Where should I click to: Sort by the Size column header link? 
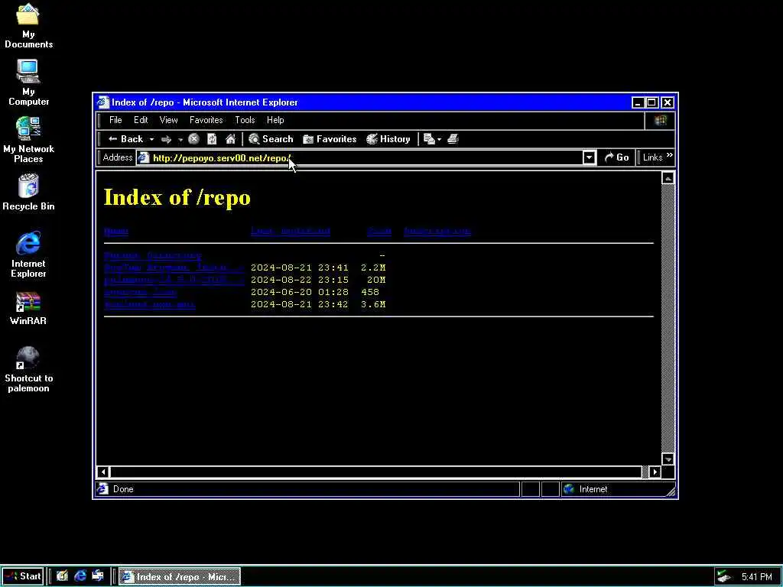[x=379, y=231]
